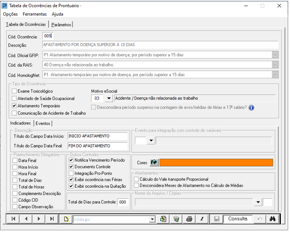Click the blue info icon

[x=252, y=108]
